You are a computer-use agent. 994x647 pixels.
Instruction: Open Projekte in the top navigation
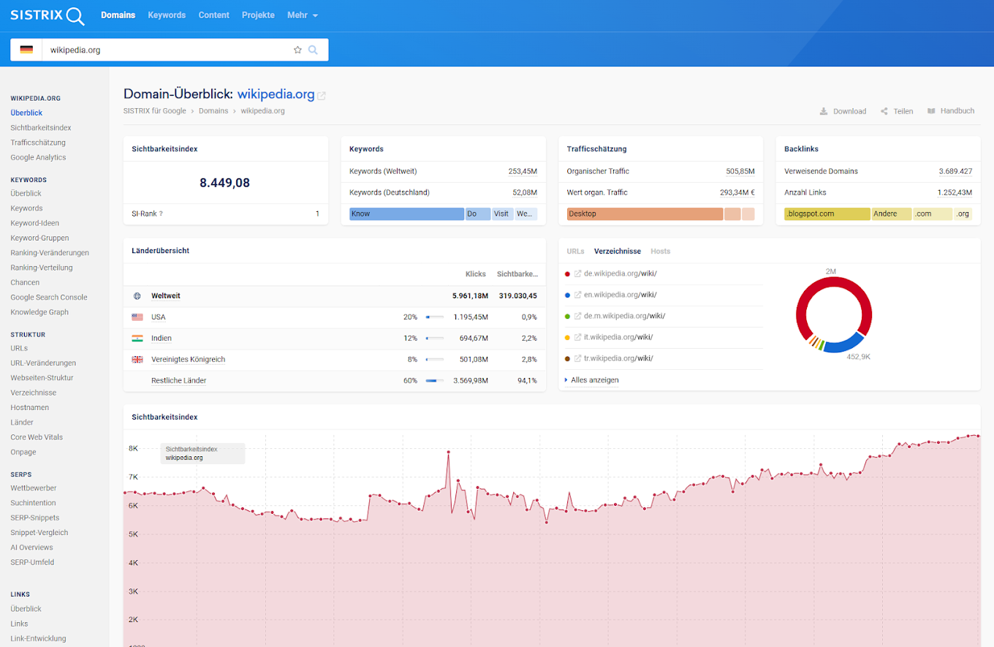[x=258, y=15]
